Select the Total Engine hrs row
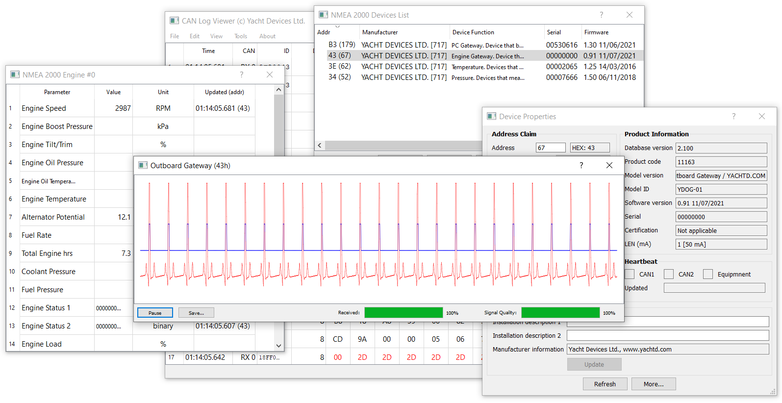Screen dimensions: 782x403 70,253
